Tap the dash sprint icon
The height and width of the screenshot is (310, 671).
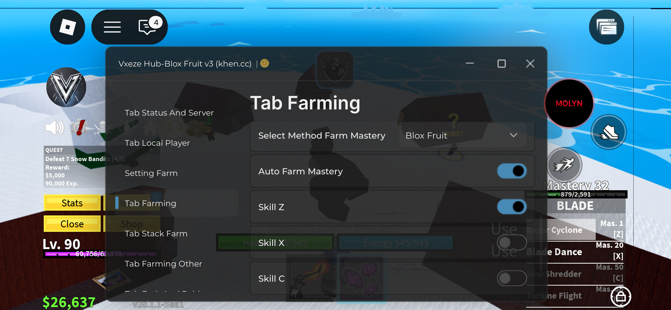tap(564, 165)
